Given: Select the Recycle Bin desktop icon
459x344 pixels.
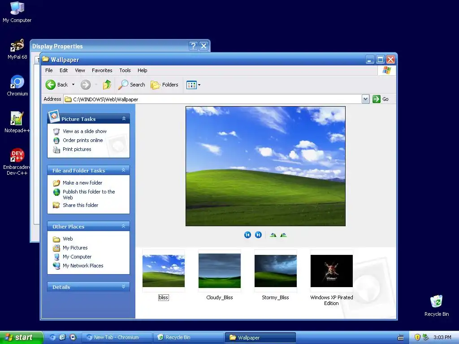Looking at the screenshot, I should [437, 305].
